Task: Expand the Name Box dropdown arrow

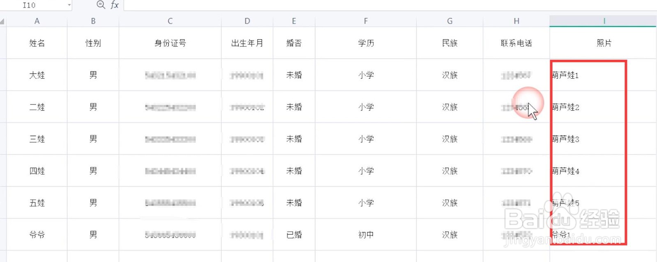Action: coord(69,5)
